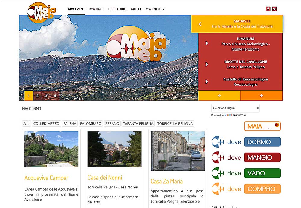Click the up arrow under the slide list

pyautogui.click(x=219, y=95)
